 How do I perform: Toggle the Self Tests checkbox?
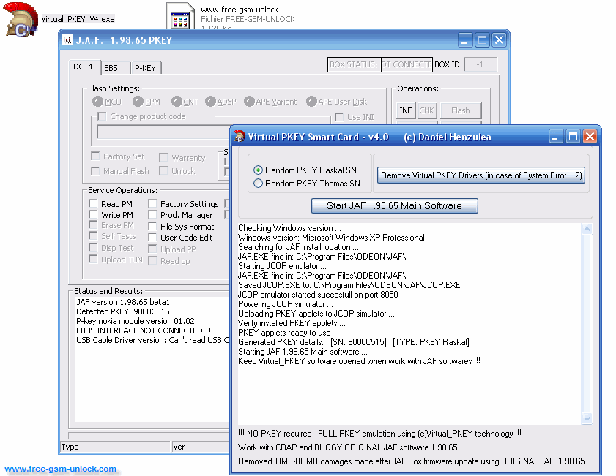point(94,236)
